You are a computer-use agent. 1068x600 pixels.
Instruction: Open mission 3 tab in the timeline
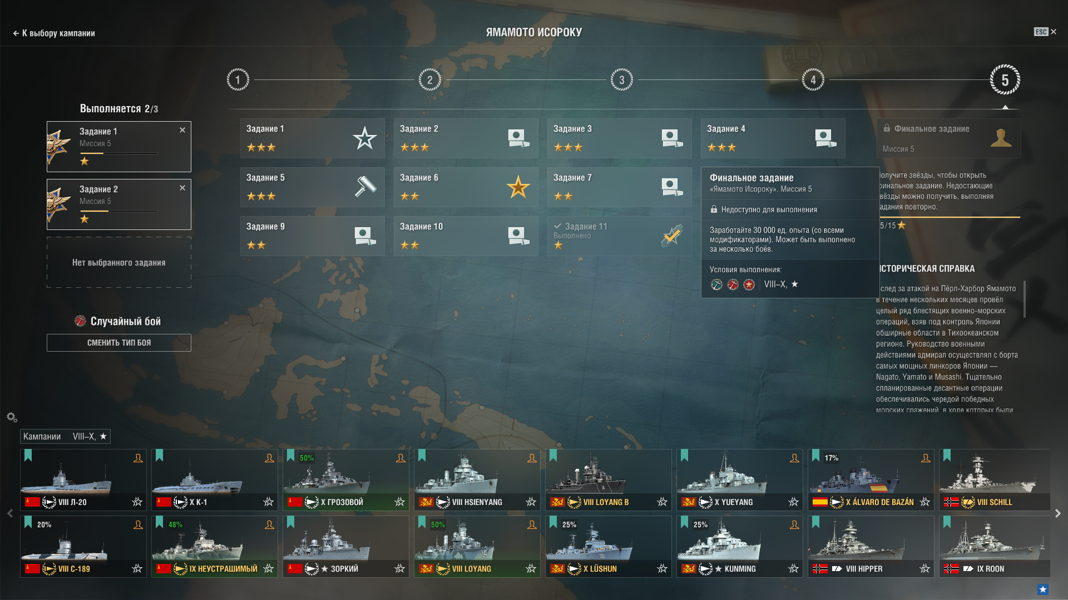pyautogui.click(x=621, y=80)
